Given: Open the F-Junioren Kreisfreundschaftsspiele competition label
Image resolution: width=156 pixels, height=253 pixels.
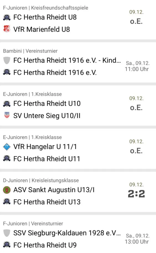Looking at the screenshot, I should 45,8.
